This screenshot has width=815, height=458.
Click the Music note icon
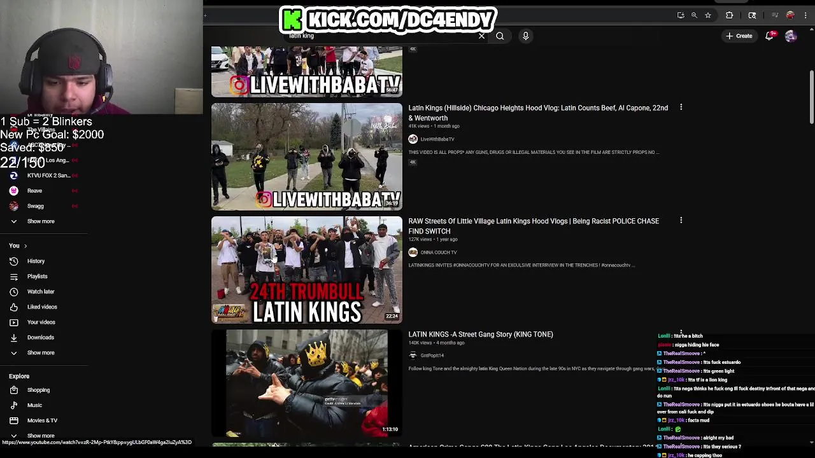tap(14, 405)
